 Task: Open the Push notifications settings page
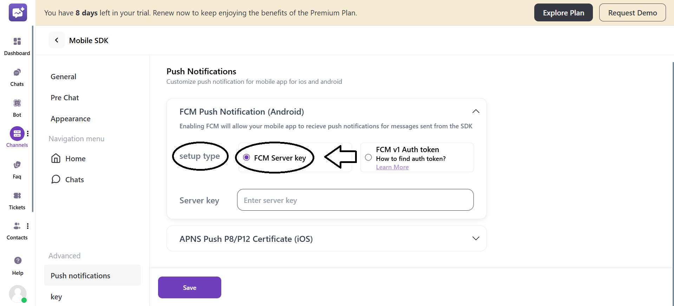click(x=80, y=276)
